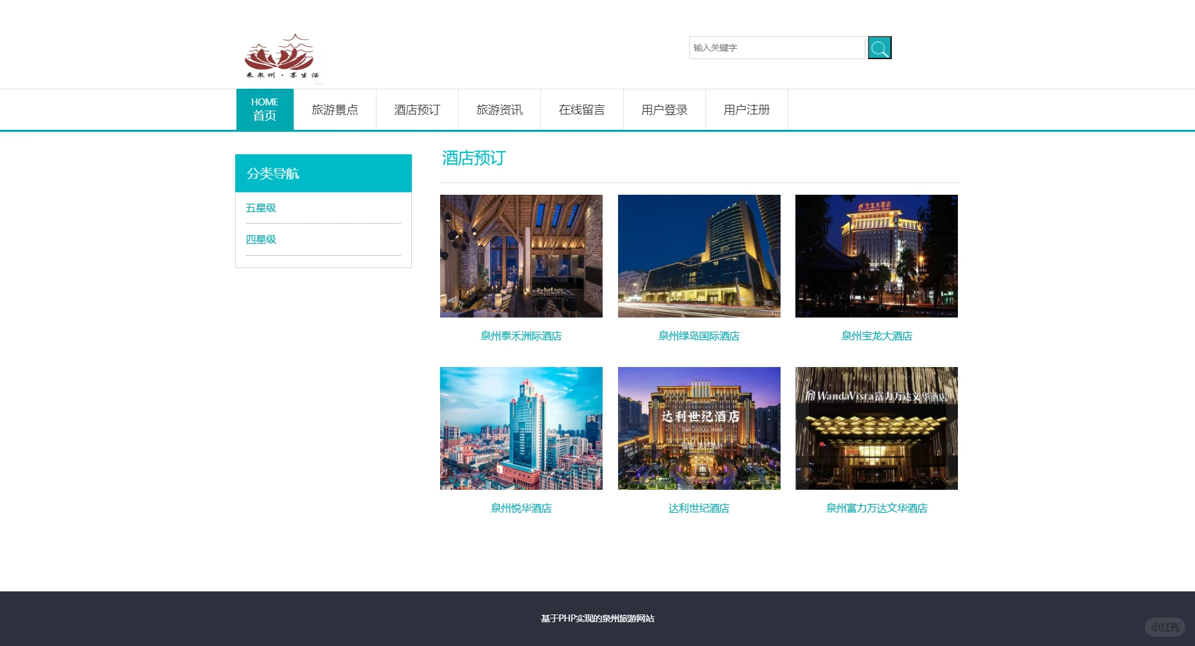The width and height of the screenshot is (1195, 646).
Task: Open 泉州富力万达文华酒店 hotel photo
Action: tap(876, 428)
